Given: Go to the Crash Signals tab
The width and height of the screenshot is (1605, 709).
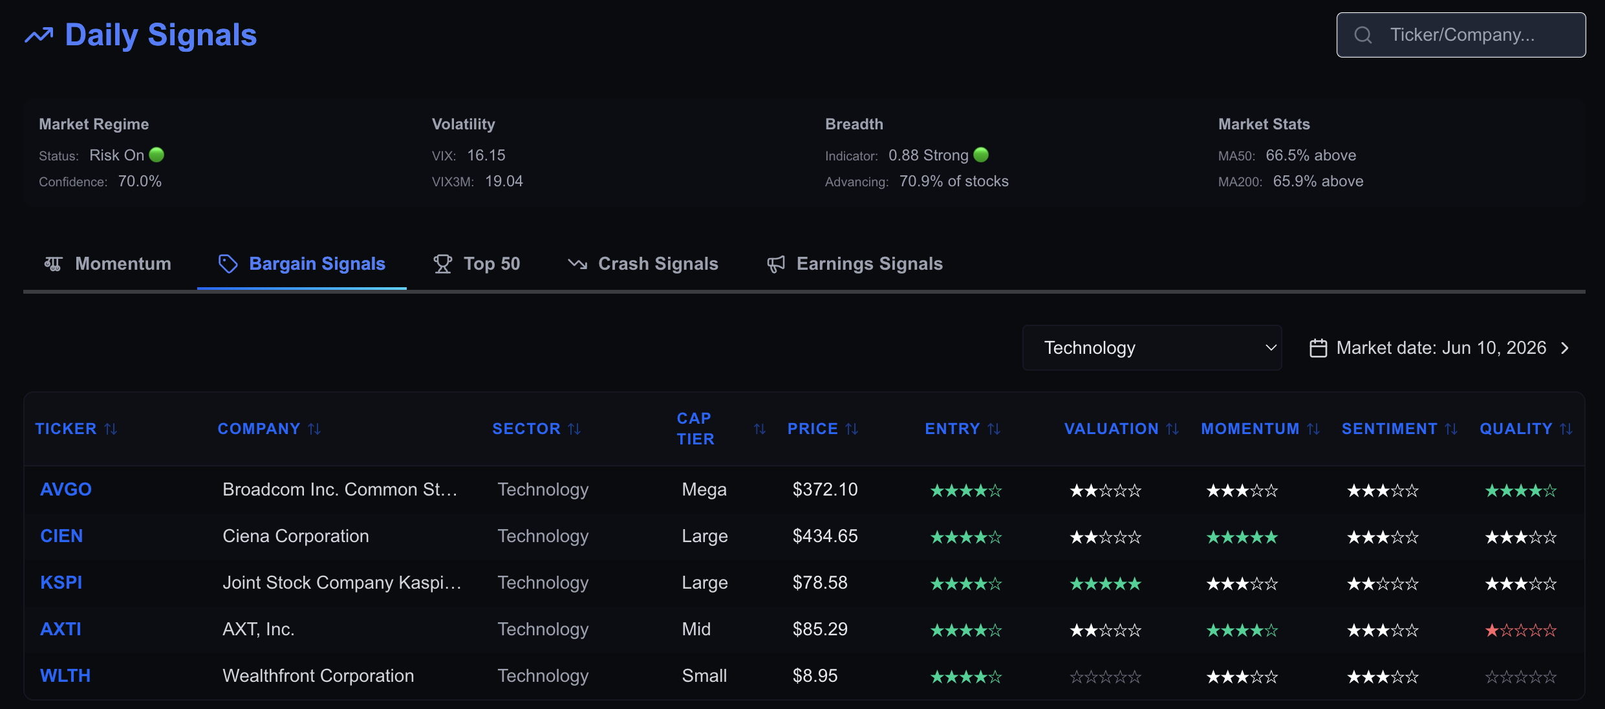Looking at the screenshot, I should (x=643, y=264).
